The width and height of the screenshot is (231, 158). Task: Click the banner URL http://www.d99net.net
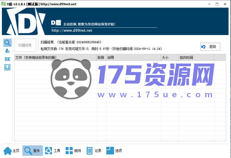(72, 31)
